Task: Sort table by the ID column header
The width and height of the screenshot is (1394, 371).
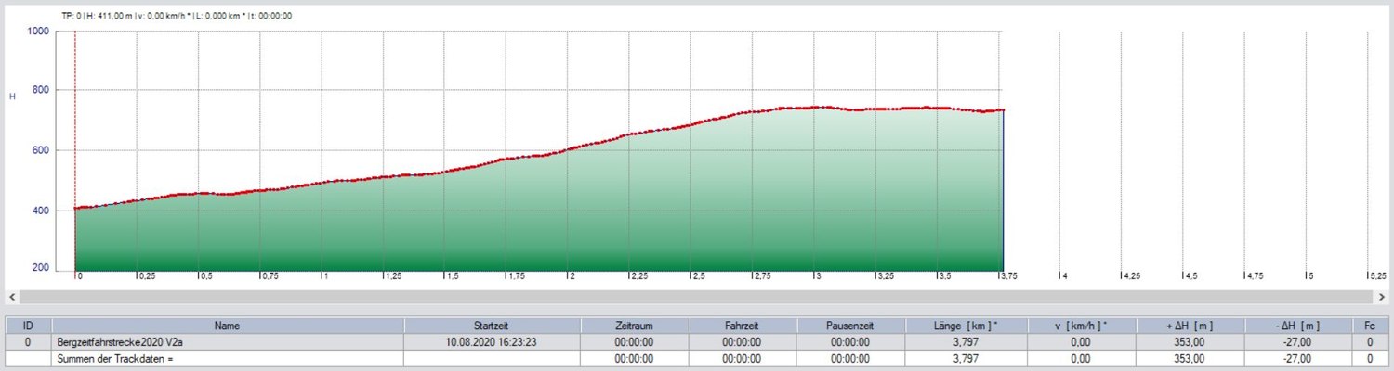Action: pos(28,326)
